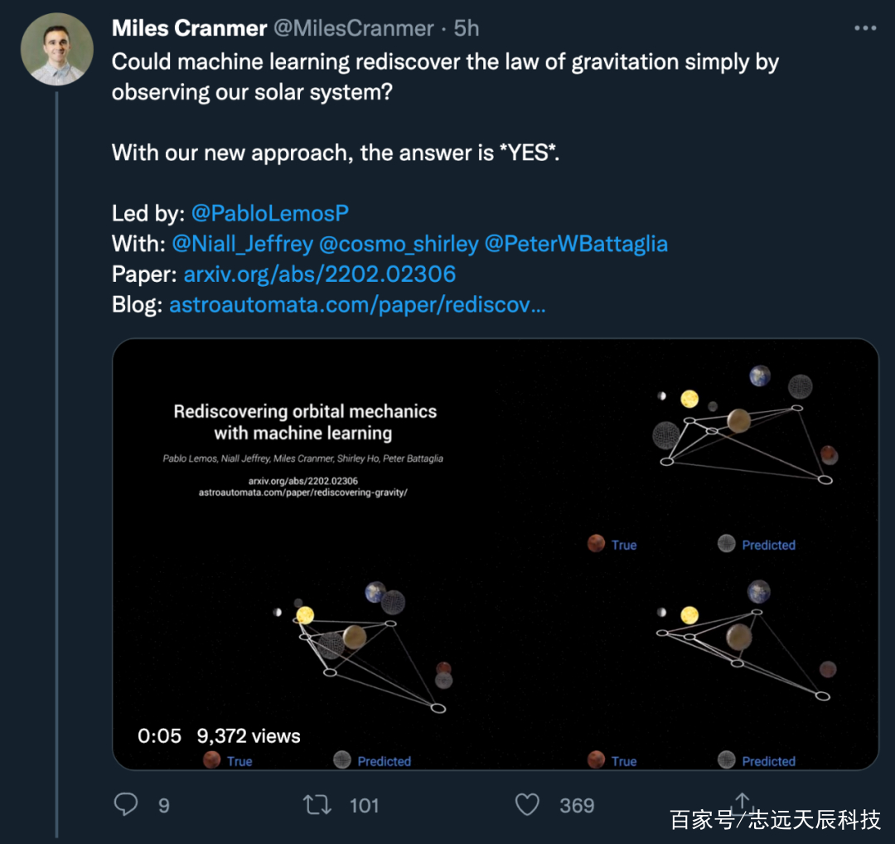895x844 pixels.
Task: Open the @Niall_Jeffrey profile link
Action: click(242, 244)
